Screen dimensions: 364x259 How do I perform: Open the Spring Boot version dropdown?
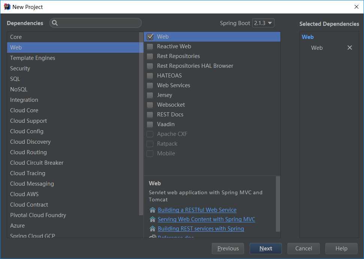(x=263, y=23)
